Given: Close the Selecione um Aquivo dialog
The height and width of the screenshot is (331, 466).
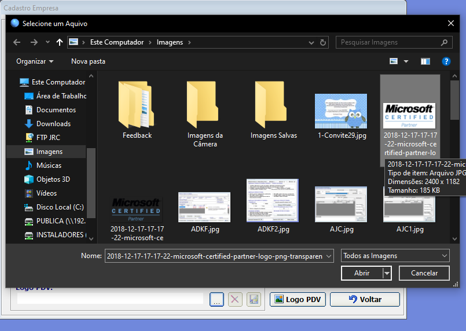Looking at the screenshot, I should point(450,24).
